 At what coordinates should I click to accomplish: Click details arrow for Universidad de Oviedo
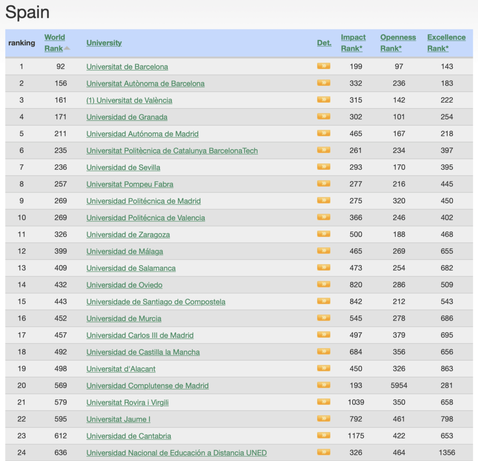[x=323, y=284]
